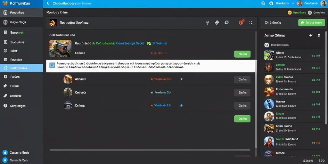Click the four-dot expand icon in header row
Screen dimensions: 328x164
point(250,22)
